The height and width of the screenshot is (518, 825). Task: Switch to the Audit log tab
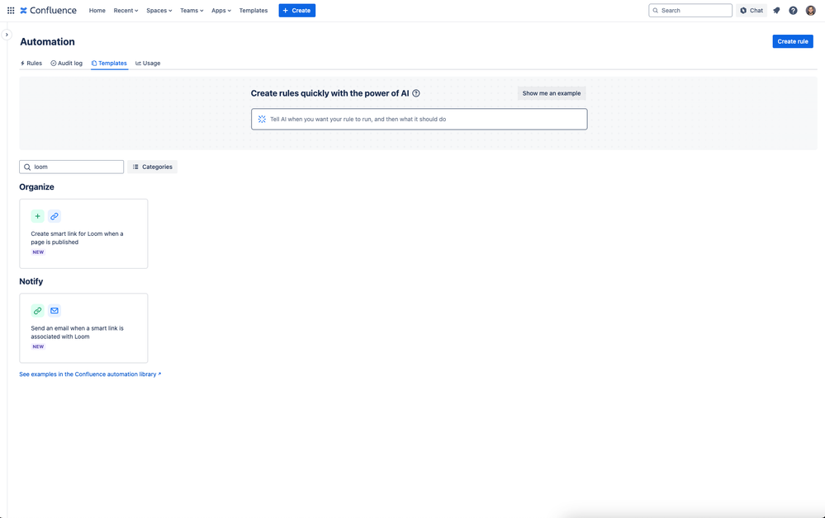(66, 63)
